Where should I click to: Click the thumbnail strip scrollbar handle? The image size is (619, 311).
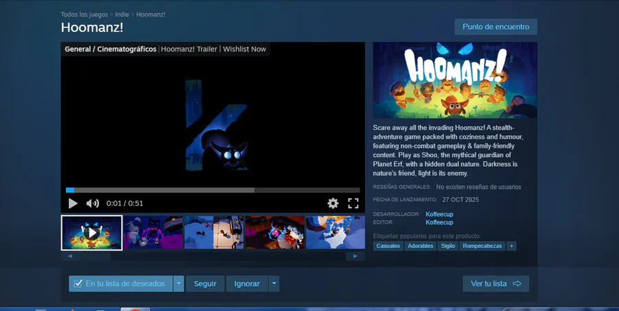(96, 257)
